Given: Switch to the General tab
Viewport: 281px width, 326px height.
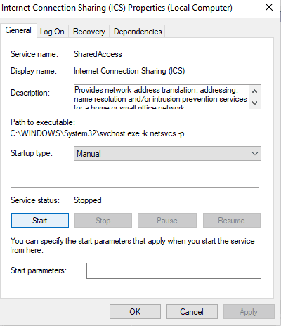Looking at the screenshot, I should 18,30.
